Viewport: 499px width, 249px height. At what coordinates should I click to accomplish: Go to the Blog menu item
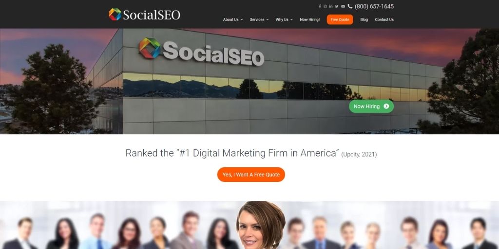[x=364, y=19]
